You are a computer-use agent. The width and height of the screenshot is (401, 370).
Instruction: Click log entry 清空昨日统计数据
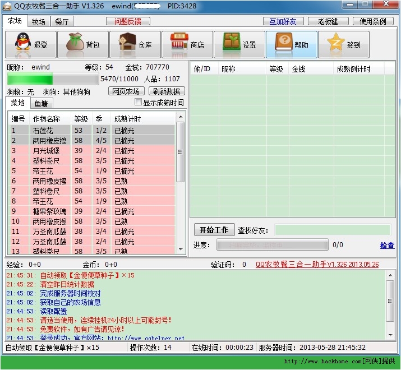coord(67,284)
